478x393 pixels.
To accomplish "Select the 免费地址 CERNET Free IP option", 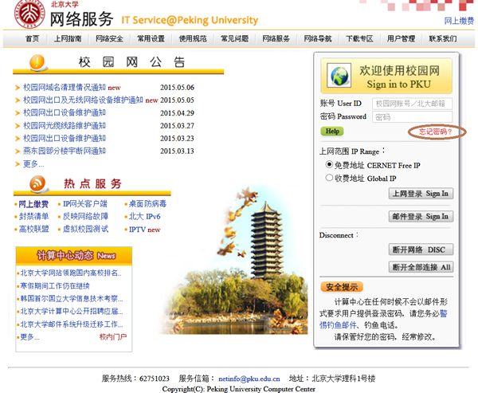I will tap(330, 164).
